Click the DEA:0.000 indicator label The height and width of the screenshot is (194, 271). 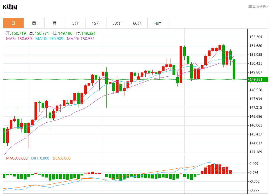click(62, 158)
